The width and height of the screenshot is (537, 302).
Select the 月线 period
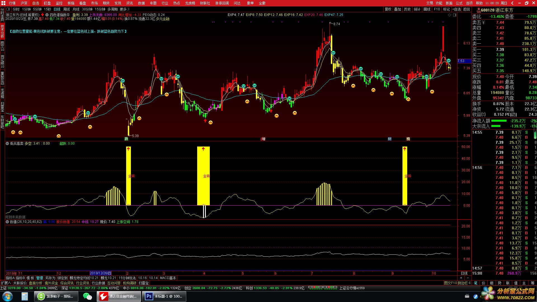point(76,9)
